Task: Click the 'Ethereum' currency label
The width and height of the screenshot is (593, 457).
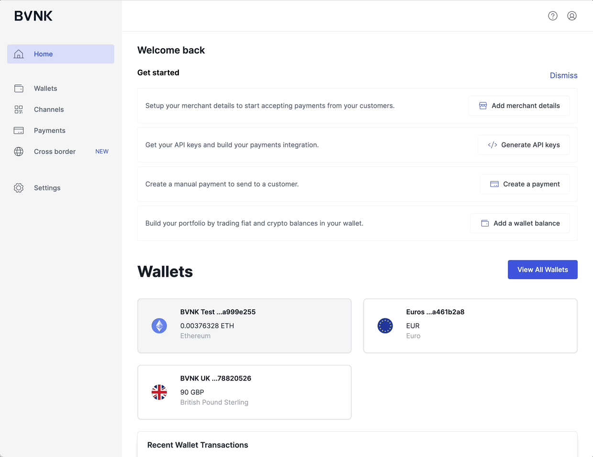Action: (195, 336)
